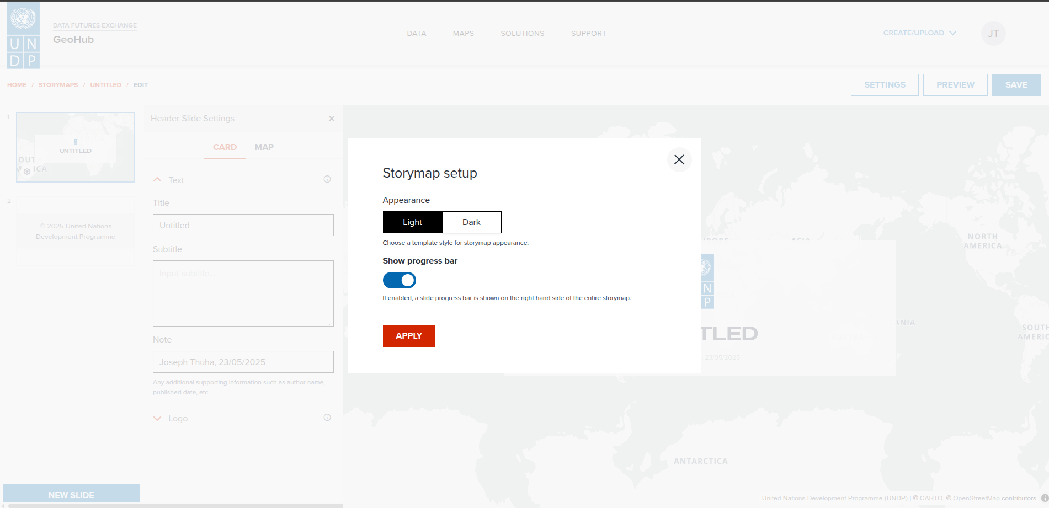Switch to the MAP tab
This screenshot has height=508, width=1049.
(x=264, y=147)
